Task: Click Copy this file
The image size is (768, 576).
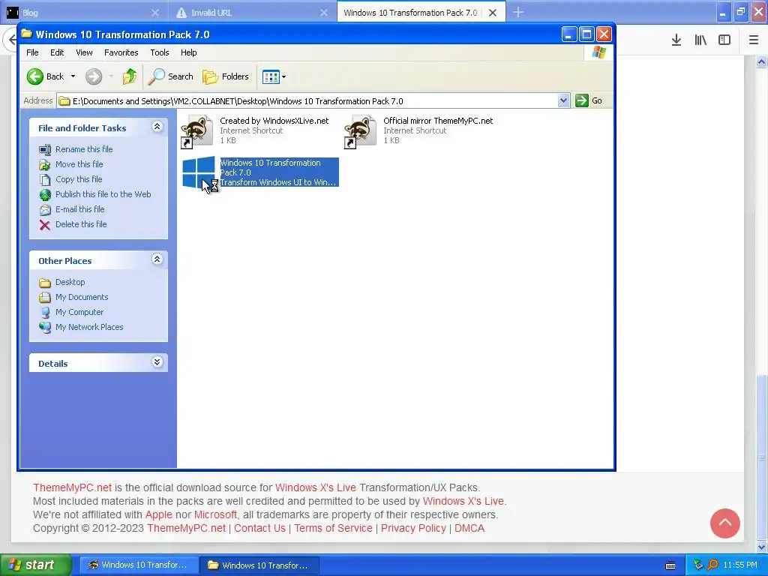Action: click(78, 179)
